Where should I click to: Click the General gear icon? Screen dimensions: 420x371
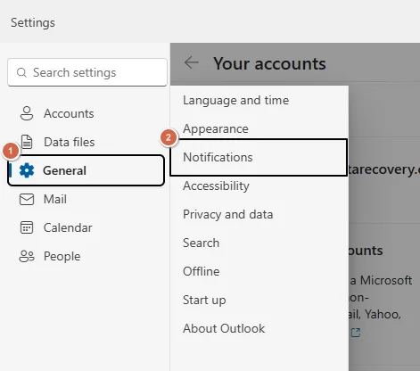coord(27,170)
